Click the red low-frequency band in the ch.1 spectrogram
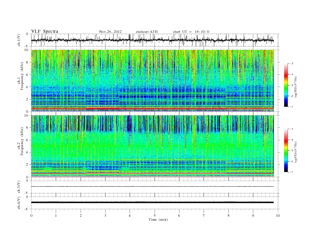The image size is (313, 242). coord(152,108)
